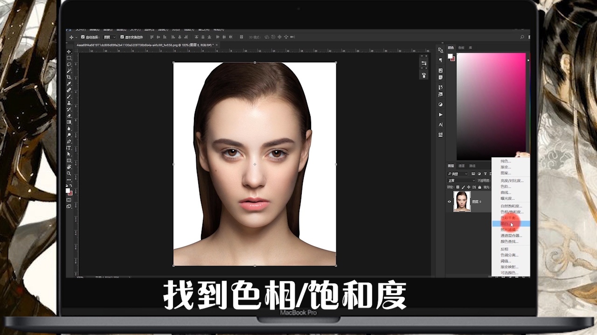This screenshot has width=597, height=335.
Task: Click Play actions icon in side dock
Action: coord(440,114)
